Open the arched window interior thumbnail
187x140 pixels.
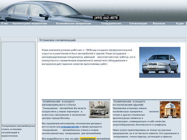coord(170,110)
